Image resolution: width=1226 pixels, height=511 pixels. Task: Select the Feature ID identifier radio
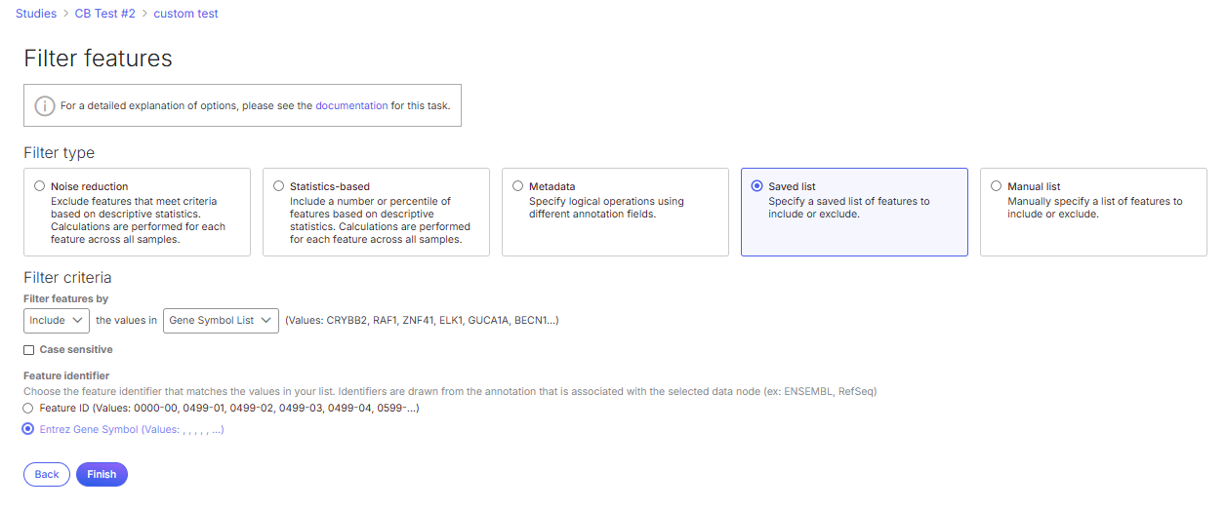29,409
